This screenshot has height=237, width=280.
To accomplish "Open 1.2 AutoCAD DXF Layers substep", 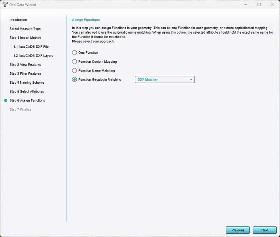I will coord(33,56).
